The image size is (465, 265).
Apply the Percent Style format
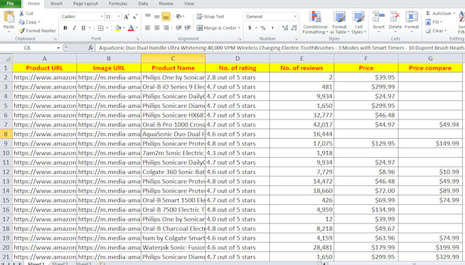pyautogui.click(x=263, y=28)
